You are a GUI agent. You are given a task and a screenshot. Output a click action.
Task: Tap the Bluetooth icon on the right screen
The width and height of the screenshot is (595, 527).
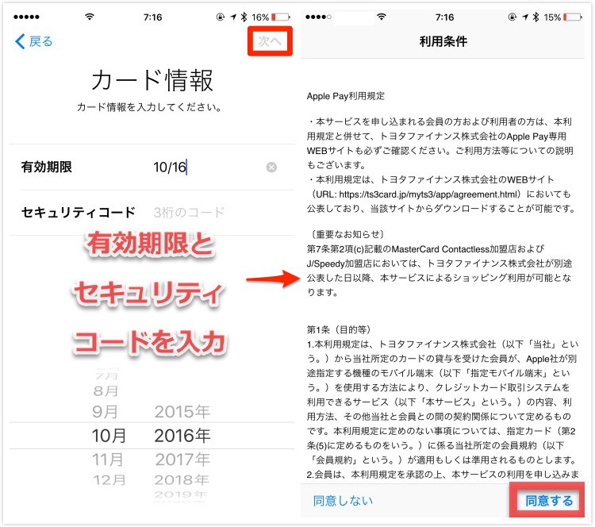535,17
